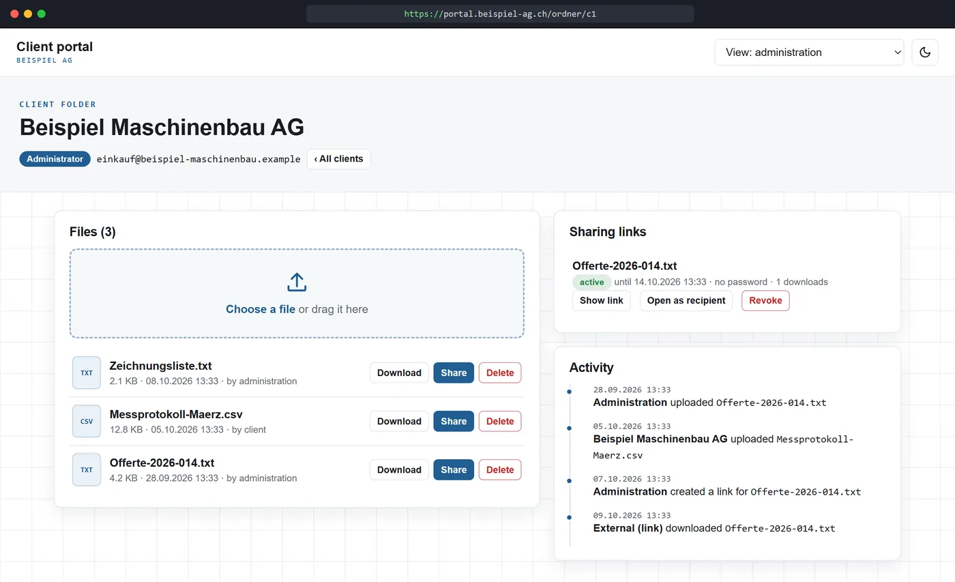Share Messprotokoll-Maerz.csv

454,421
